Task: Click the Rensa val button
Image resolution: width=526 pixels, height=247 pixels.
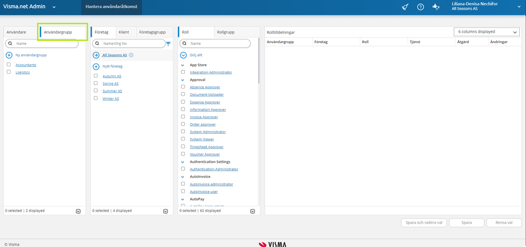Action: [504, 223]
